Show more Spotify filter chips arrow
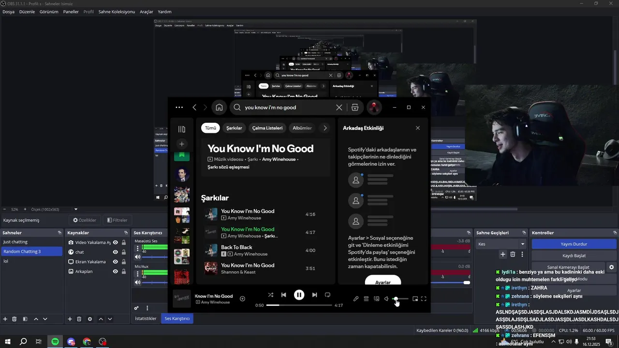 pos(325,128)
